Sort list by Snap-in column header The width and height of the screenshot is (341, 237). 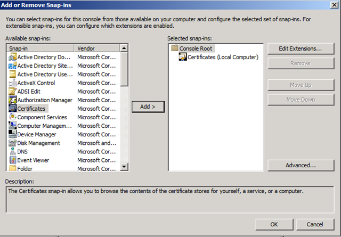[x=40, y=48]
